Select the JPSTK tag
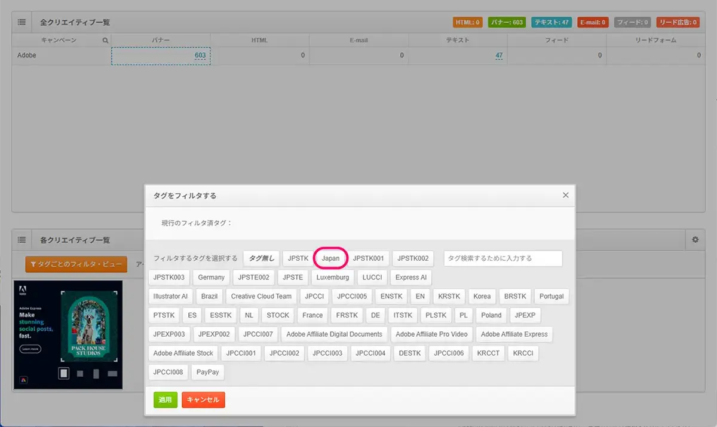This screenshot has height=427, width=717. pos(298,258)
